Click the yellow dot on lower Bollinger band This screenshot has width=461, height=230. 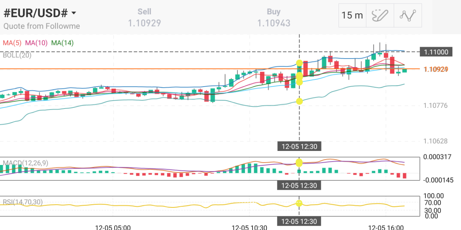pyautogui.click(x=299, y=101)
